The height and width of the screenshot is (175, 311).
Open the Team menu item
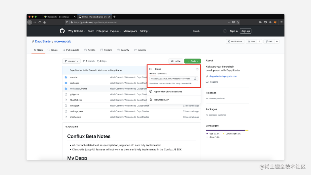point(91,31)
